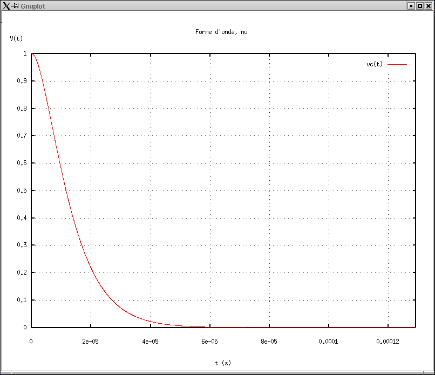Select the plot title 'Forme d'onda, nu'
Image resolution: width=435 pixels, height=375 pixels.
[221, 32]
